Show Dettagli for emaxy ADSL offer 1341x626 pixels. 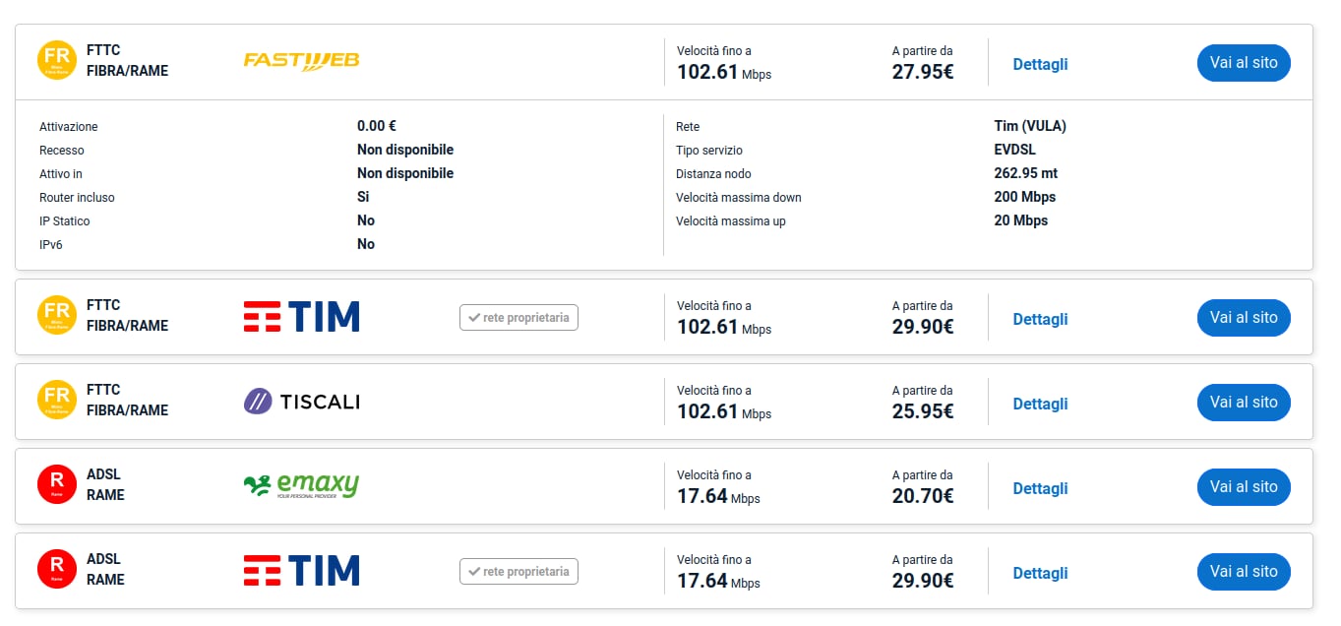[1040, 488]
